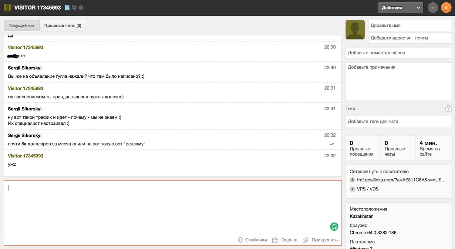Click Visitor 17345993 name at 22:31
455x249 pixels.
(25, 88)
